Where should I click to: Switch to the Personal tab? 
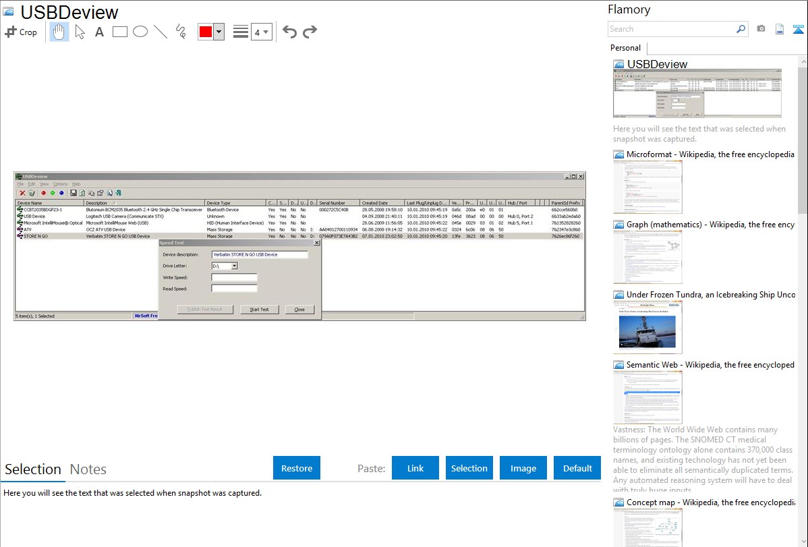[x=626, y=47]
